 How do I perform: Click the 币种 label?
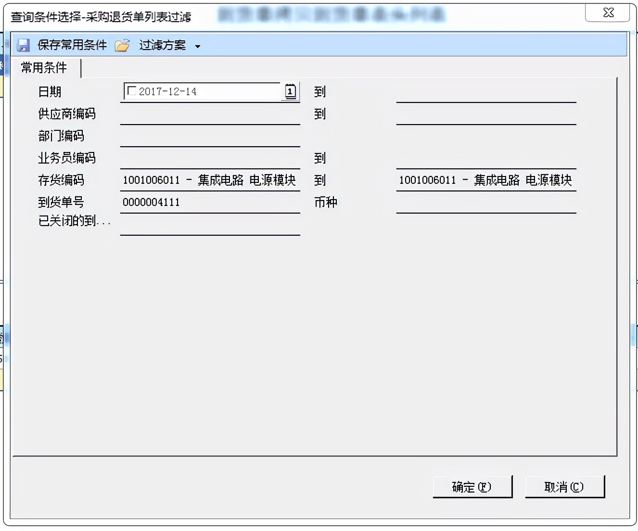point(326,202)
